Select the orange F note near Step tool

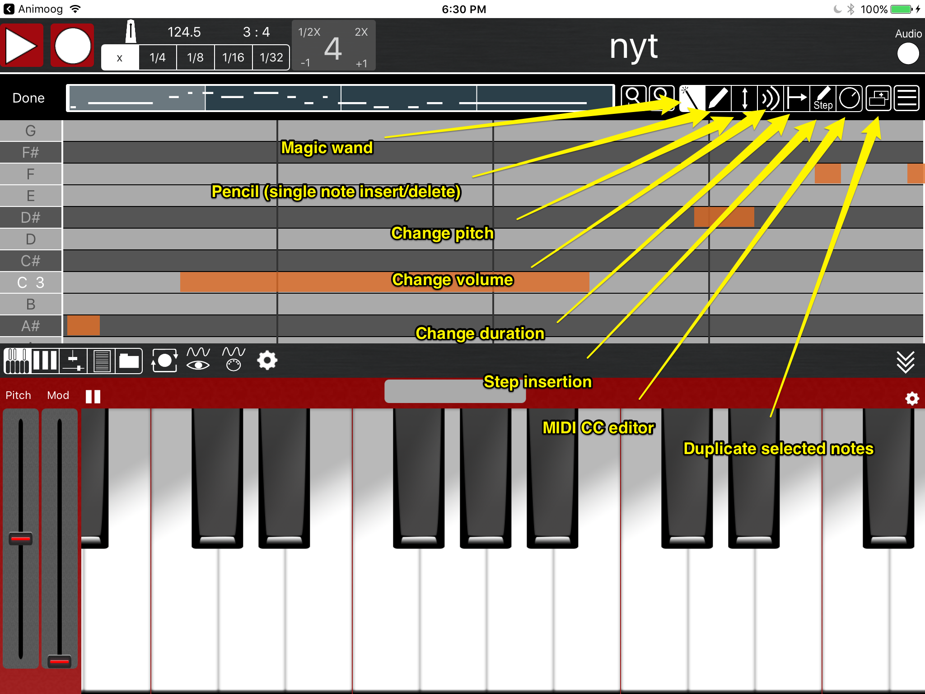tap(827, 173)
